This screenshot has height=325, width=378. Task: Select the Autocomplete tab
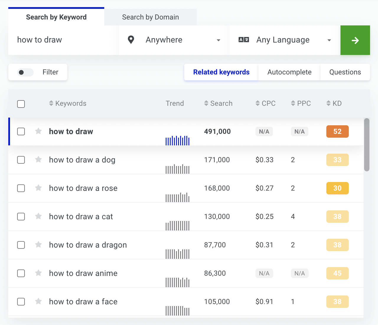coord(289,72)
